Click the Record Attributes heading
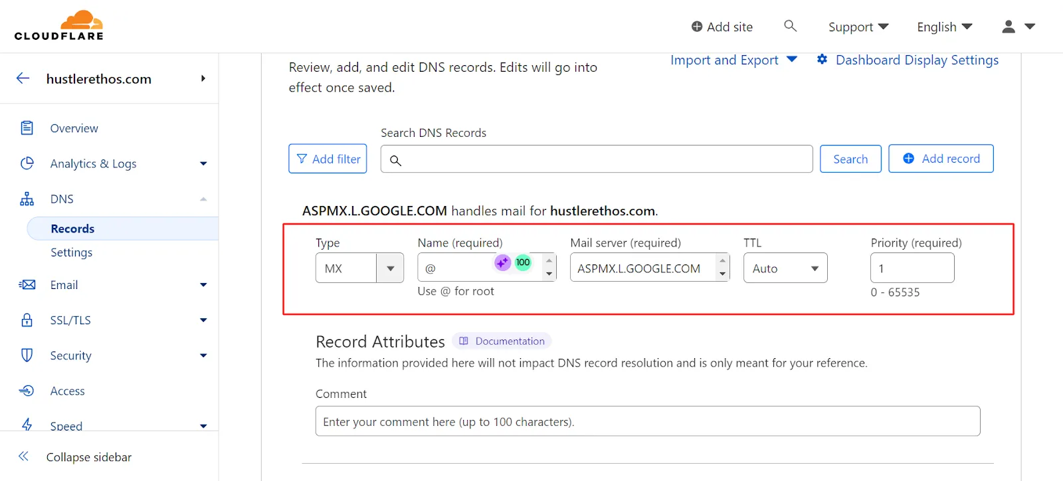Viewport: 1063px width, 481px height. coord(380,341)
